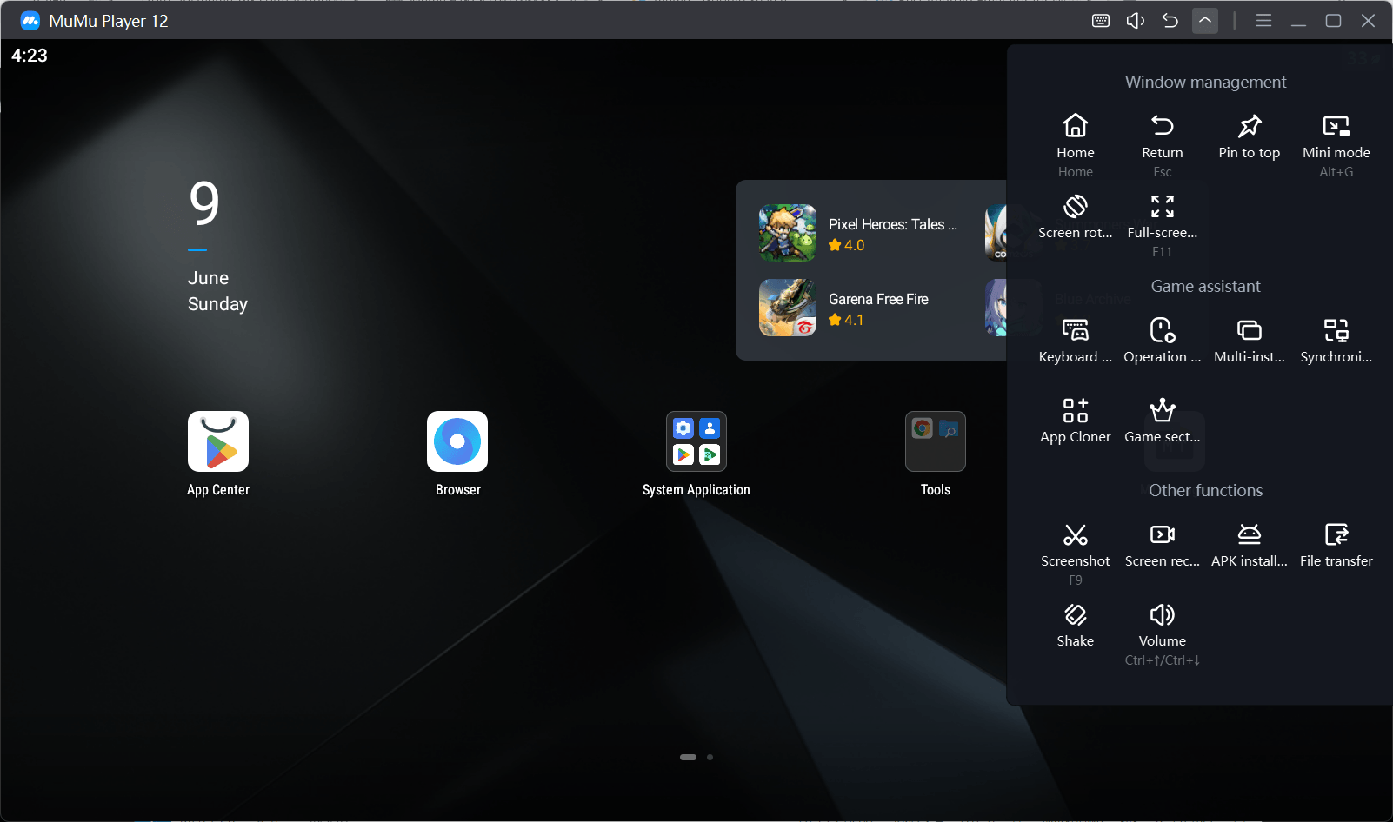The image size is (1393, 822).
Task: Open the hamburger menu in title bar
Action: coord(1263,21)
